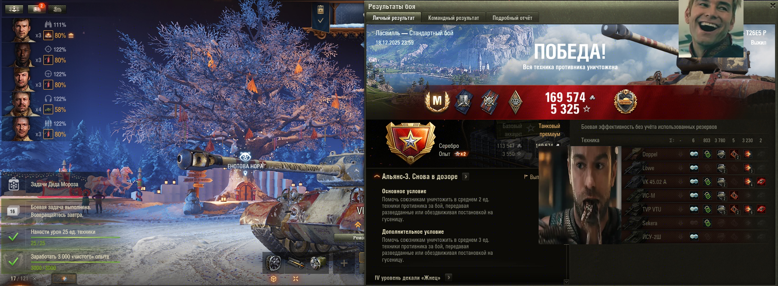
Task: Open the Альянс-3 mission details arrow
Action: (466, 177)
